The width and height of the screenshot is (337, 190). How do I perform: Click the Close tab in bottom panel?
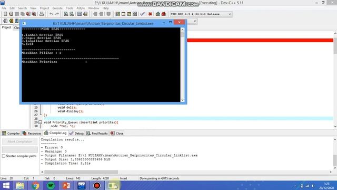click(x=117, y=134)
